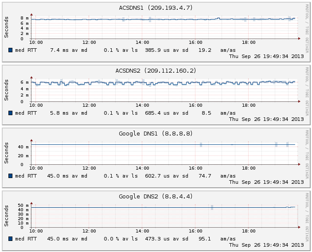Click the red x-axis arrow on Google DNS1 graph
The image size is (312, 252).
pyautogui.click(x=299, y=165)
